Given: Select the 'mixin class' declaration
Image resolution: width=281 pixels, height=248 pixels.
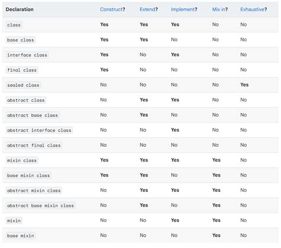Looking at the screenshot, I should tap(22, 160).
